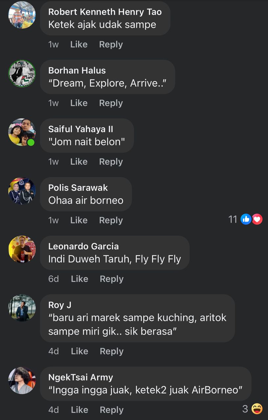268x420 pixels.
Task: Reply to Roy J's comment
Action: point(112,351)
